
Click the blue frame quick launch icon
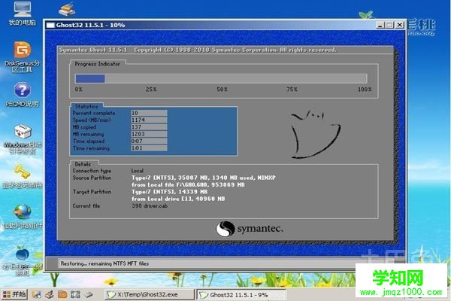point(75,294)
